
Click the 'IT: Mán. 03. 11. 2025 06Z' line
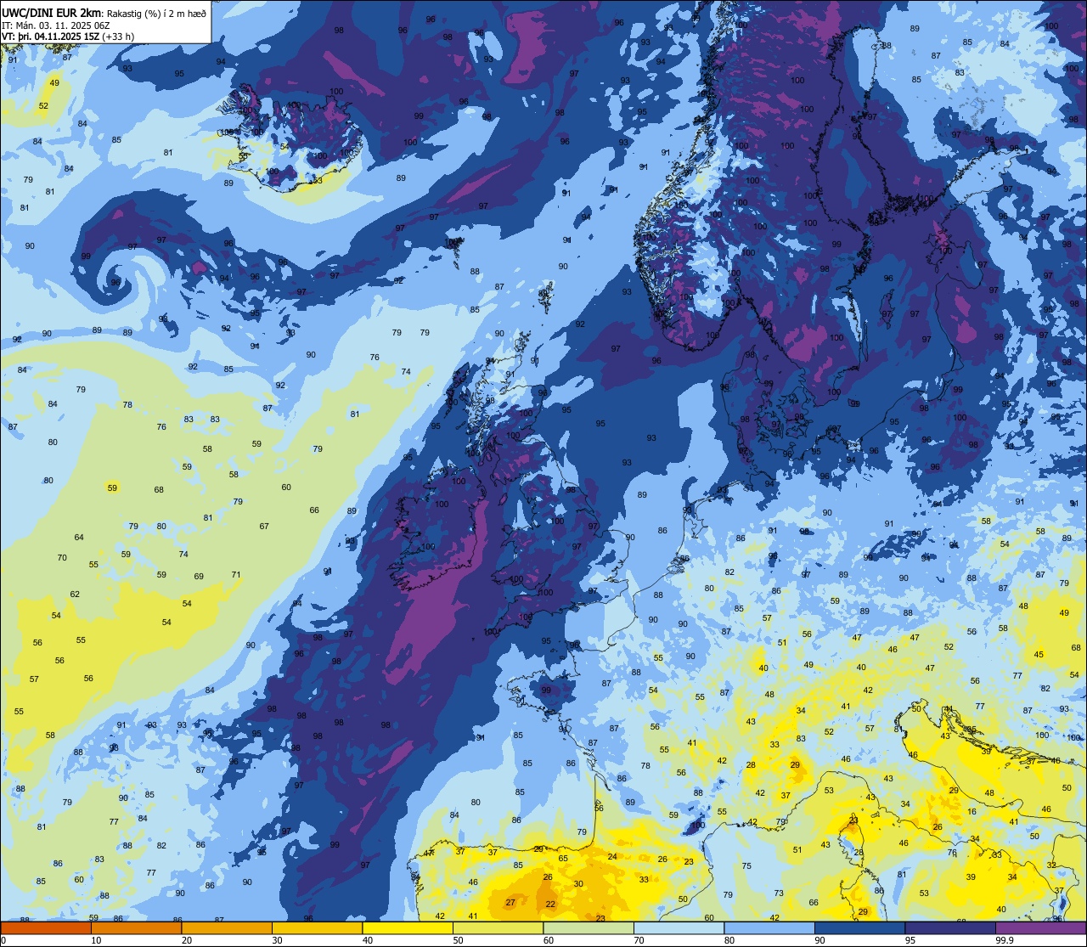(x=55, y=25)
